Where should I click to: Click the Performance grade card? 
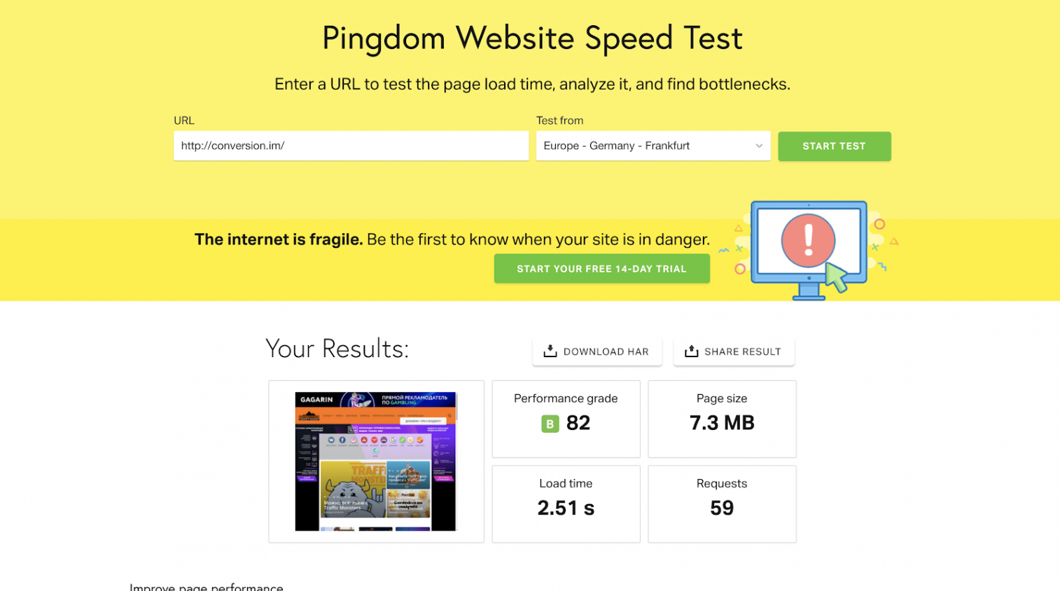[566, 419]
